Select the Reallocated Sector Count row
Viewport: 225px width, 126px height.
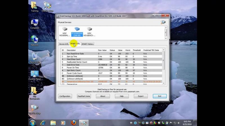[x=111, y=62]
